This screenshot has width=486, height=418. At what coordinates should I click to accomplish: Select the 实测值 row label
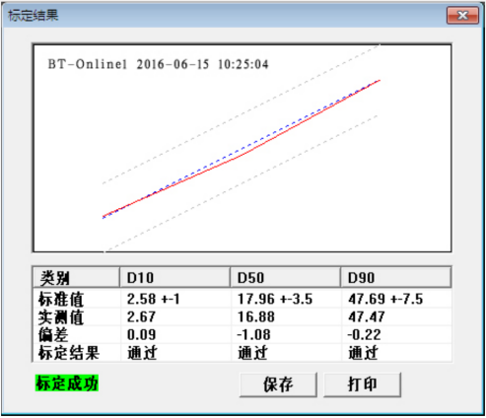pos(61,317)
